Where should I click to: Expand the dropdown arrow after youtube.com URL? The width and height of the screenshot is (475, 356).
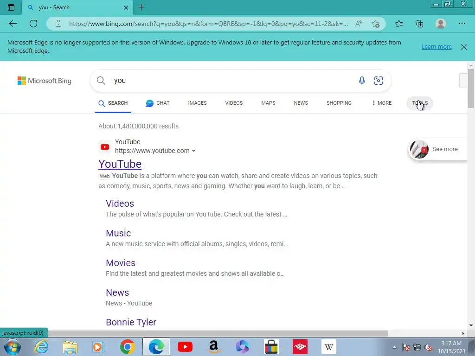coord(193,151)
